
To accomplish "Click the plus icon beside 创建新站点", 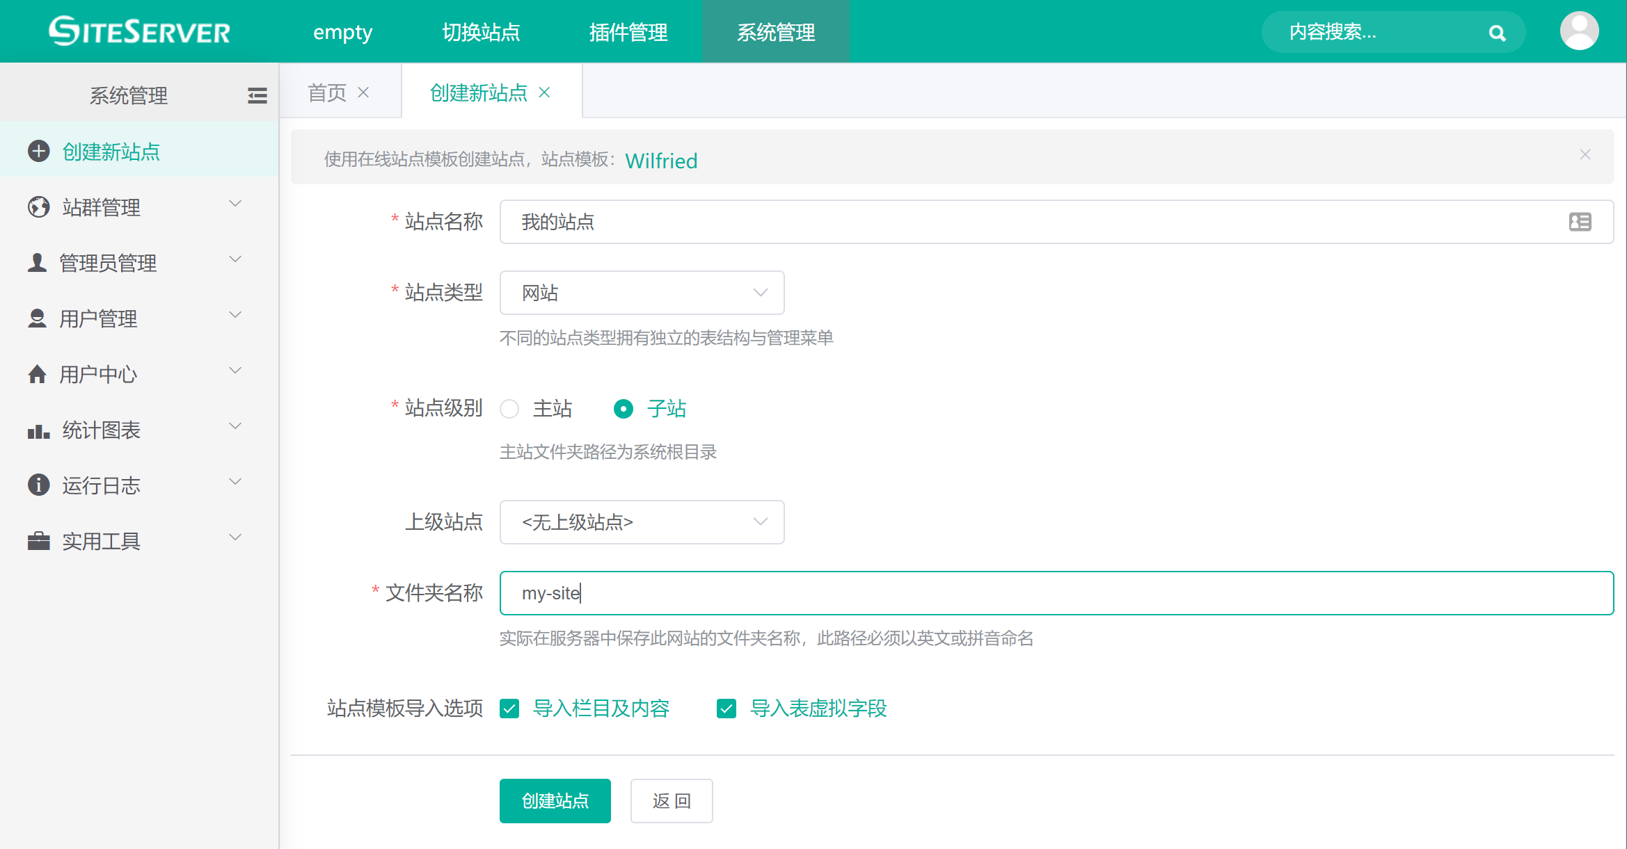I will [39, 151].
